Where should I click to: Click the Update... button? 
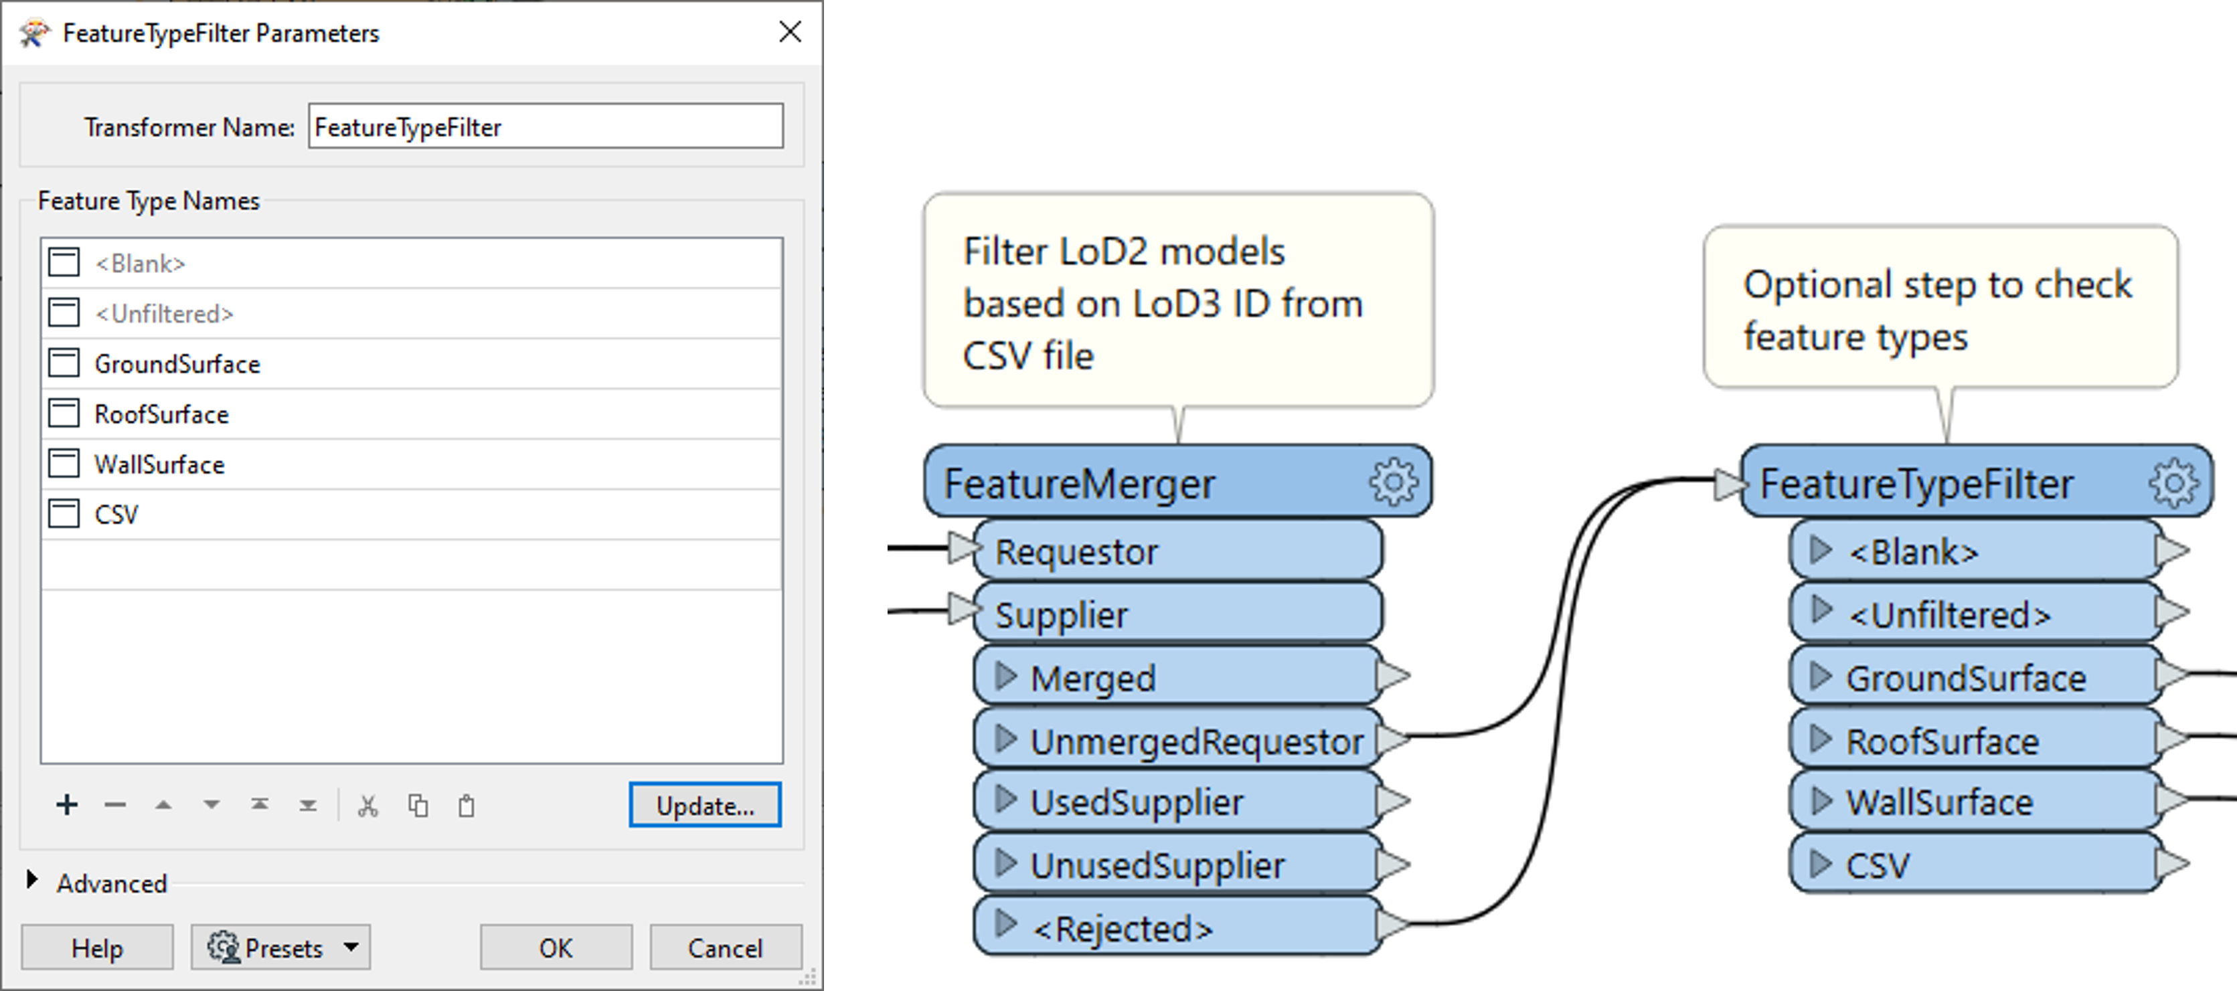705,805
